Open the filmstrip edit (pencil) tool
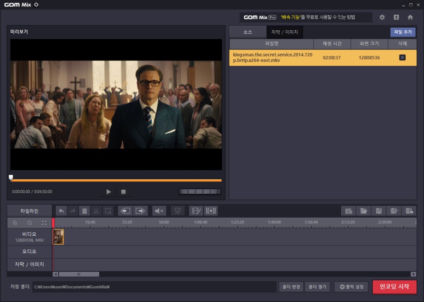424x302 pixels. [196, 211]
